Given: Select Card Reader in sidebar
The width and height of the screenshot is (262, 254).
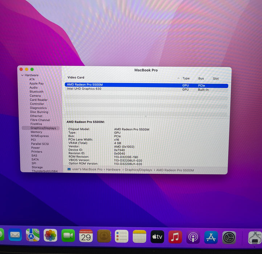Looking at the screenshot, I should click(38, 100).
